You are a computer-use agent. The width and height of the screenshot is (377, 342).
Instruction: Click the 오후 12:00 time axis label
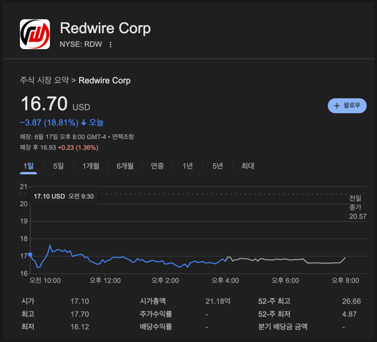point(105,280)
